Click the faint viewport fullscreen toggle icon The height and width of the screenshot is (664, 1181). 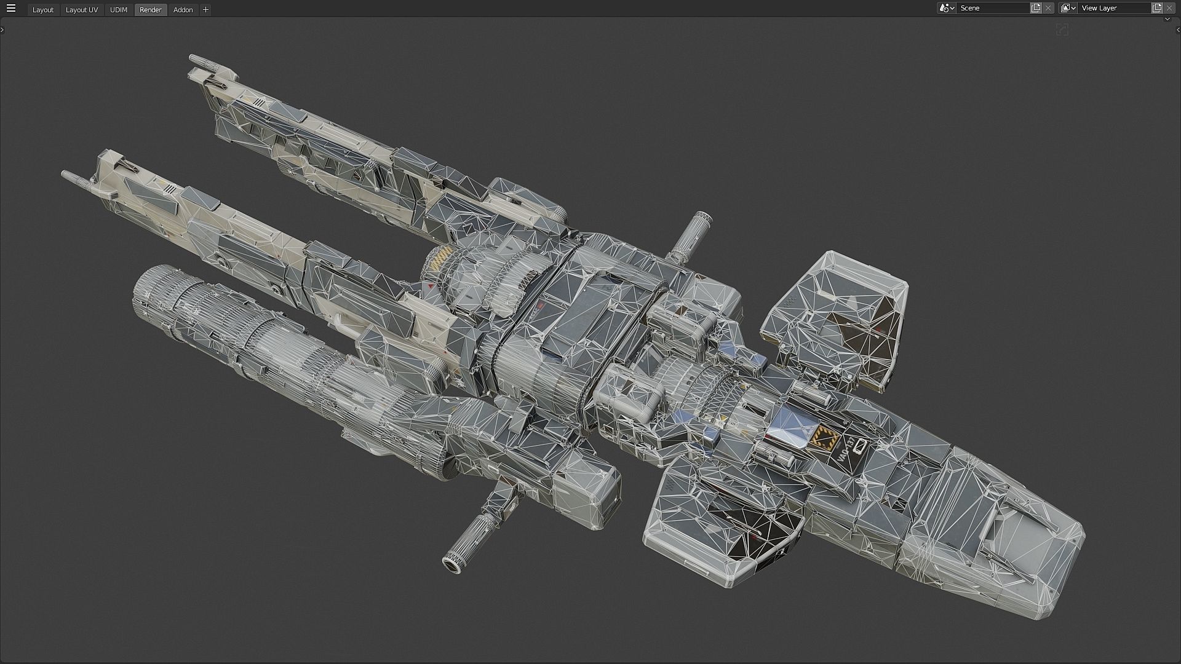1062,30
